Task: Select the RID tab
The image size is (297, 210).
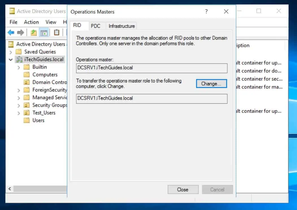Action: pyautogui.click(x=79, y=25)
